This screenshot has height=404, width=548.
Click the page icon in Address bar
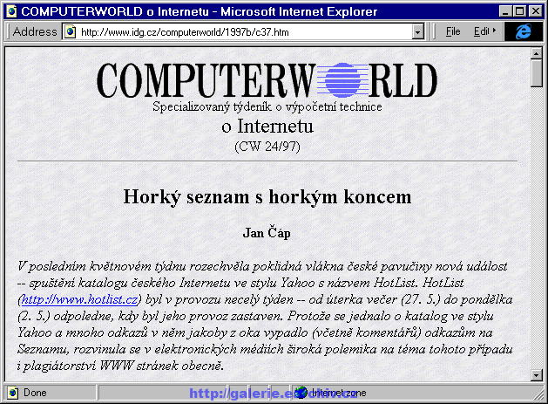click(71, 32)
